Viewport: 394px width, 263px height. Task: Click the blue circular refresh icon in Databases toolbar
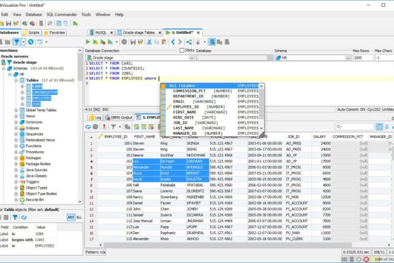pyautogui.click(x=31, y=42)
